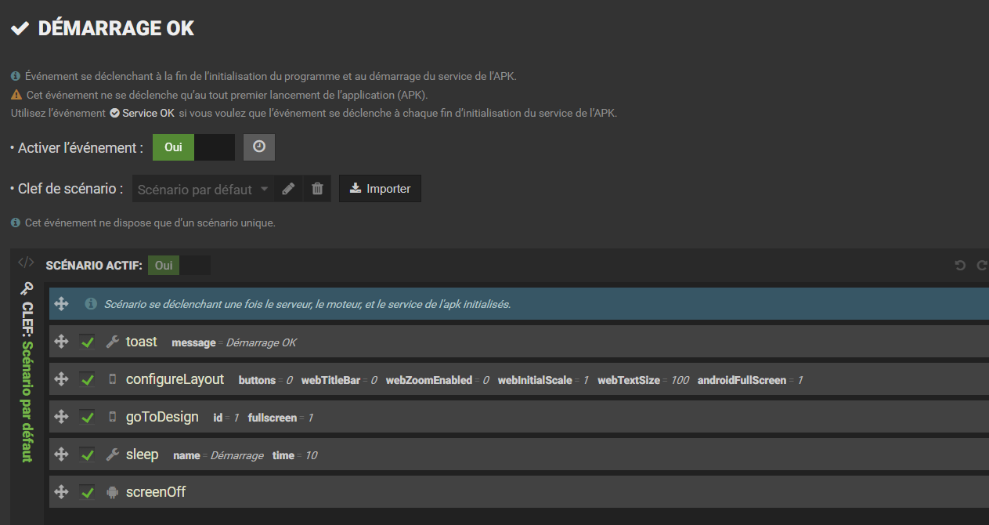Screen dimensions: 989x525
Task: Click the redo arrow in the scenario toolbar
Action: pyautogui.click(x=981, y=265)
